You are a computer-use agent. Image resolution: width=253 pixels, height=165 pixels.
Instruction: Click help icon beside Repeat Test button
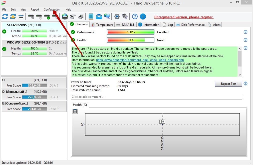point(246,83)
